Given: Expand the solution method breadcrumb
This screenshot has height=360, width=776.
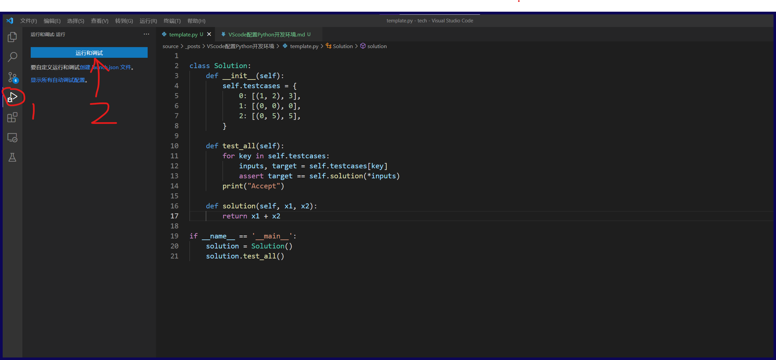Looking at the screenshot, I should [377, 46].
